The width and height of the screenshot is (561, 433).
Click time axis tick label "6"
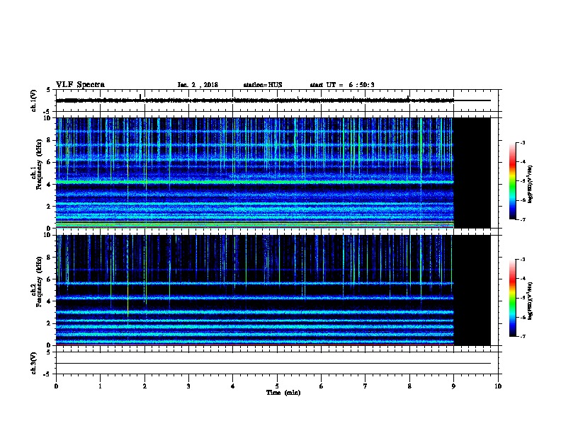(322, 386)
